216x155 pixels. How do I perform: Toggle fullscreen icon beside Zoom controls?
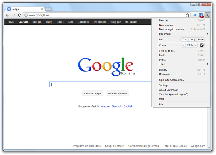(202, 45)
